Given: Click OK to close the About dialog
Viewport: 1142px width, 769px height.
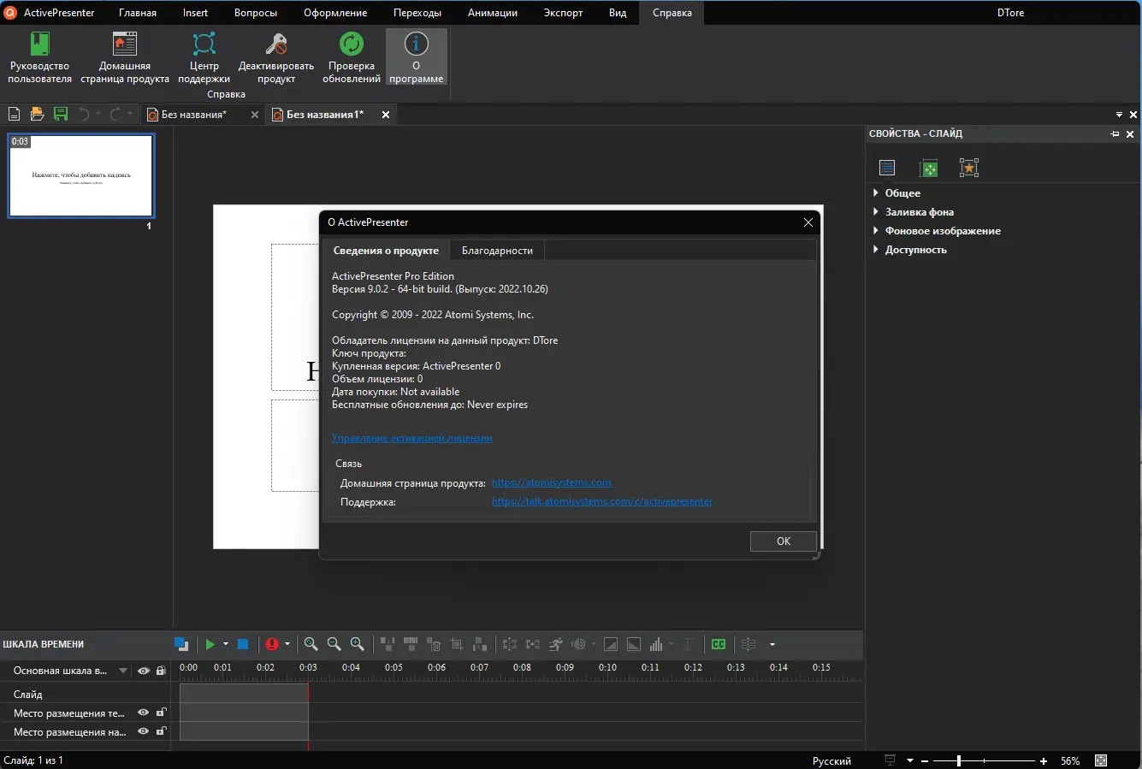Looking at the screenshot, I should tap(783, 541).
